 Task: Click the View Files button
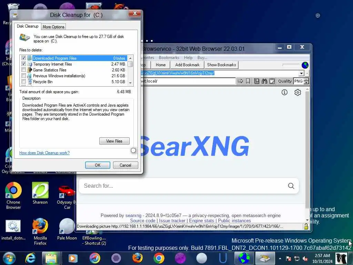coord(114,141)
